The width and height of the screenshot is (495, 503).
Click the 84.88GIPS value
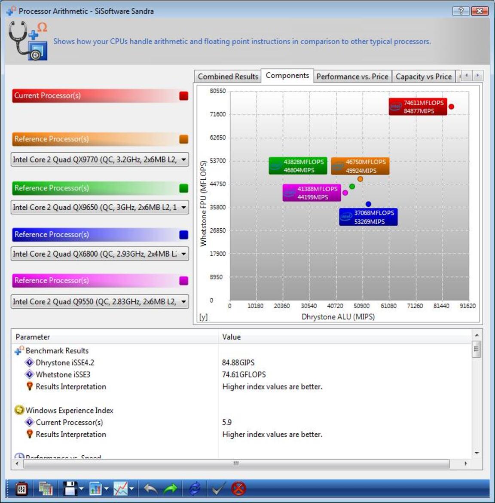pos(238,362)
